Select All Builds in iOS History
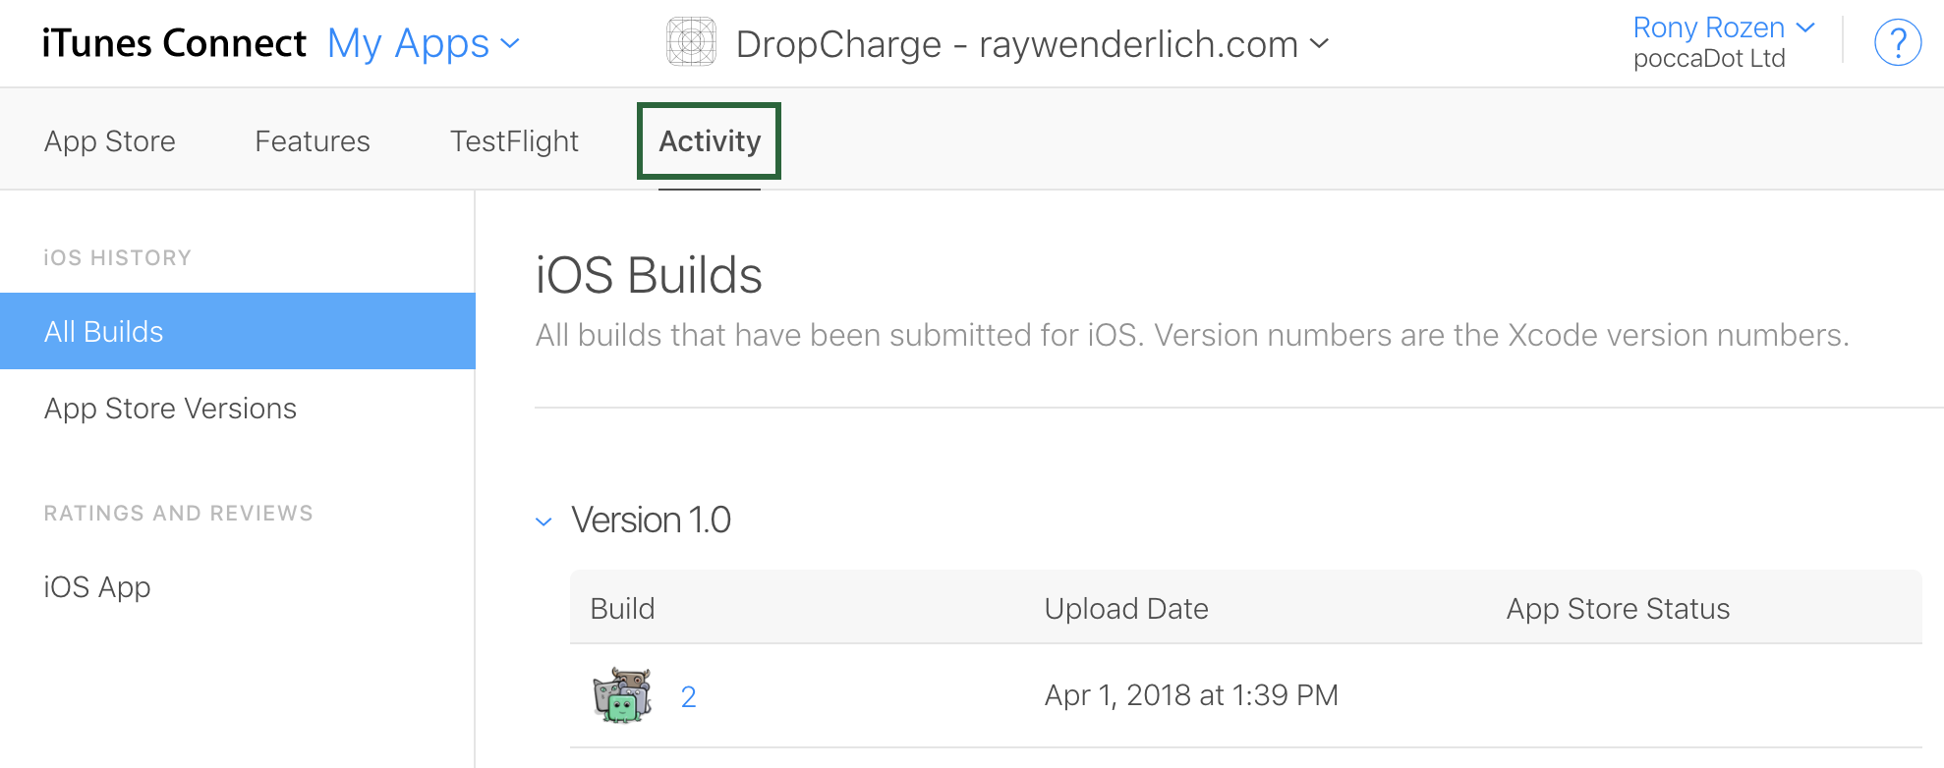1944x768 pixels. (x=103, y=331)
